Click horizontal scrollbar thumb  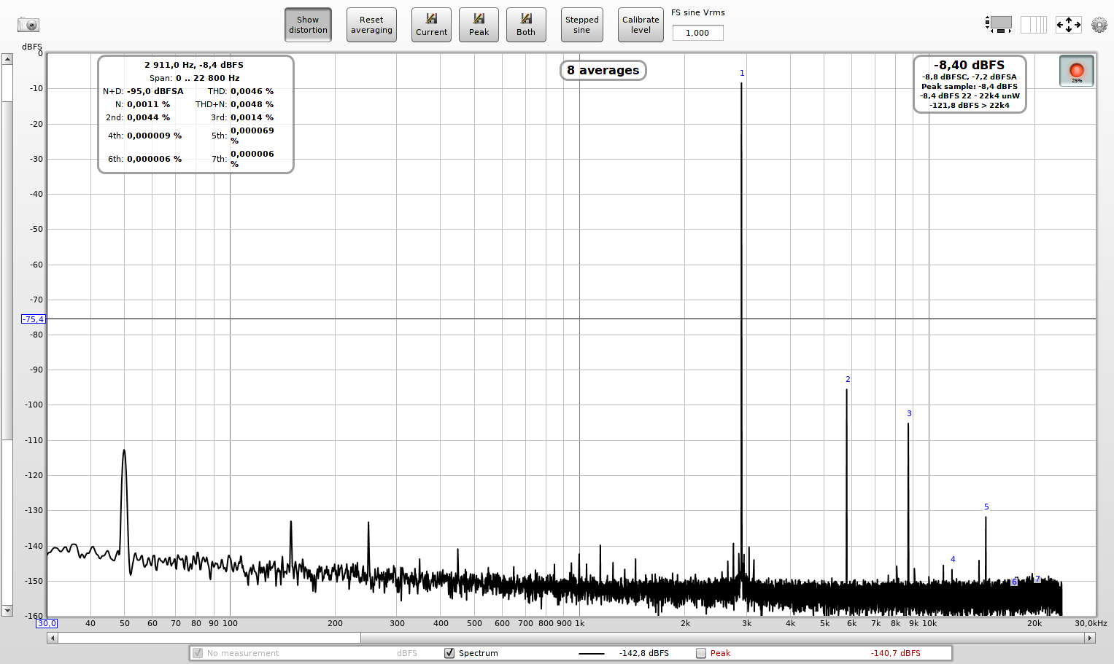(209, 638)
